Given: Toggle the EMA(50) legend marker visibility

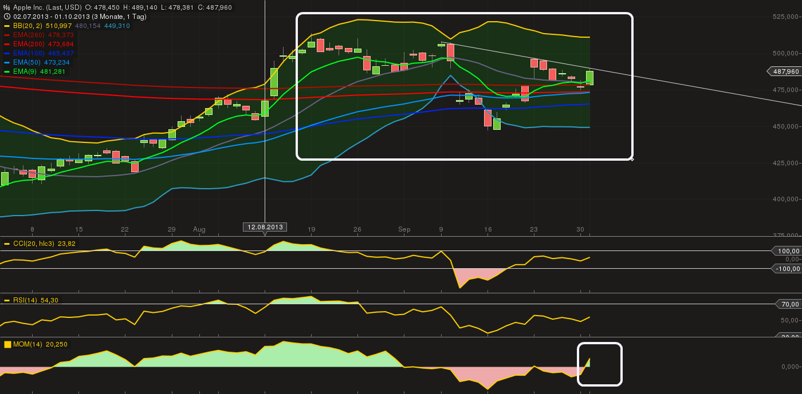Looking at the screenshot, I should (x=6, y=62).
